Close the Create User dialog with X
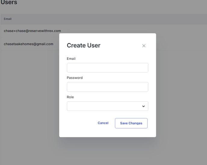Screen dimensions: 207x165 (144, 46)
